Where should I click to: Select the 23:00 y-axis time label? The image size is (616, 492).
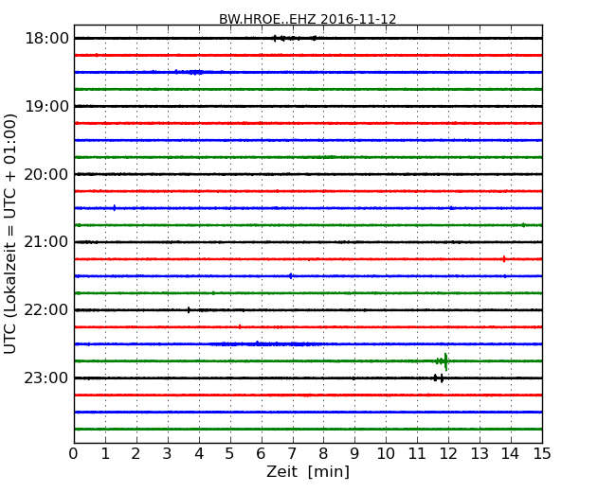[46, 378]
